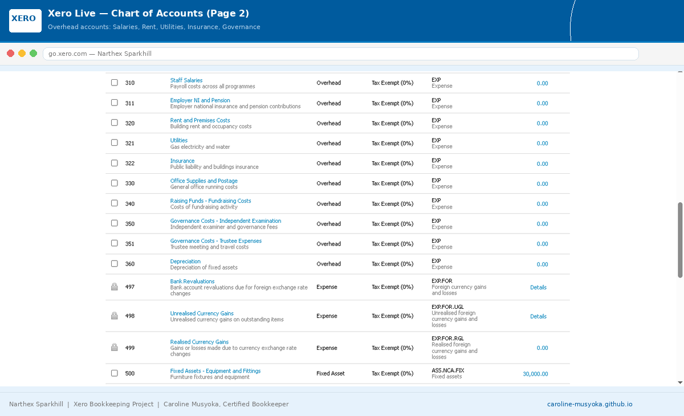Viewport: 684px width, 416px height.
Task: Open Rent and Premises Costs account
Action: 200,120
